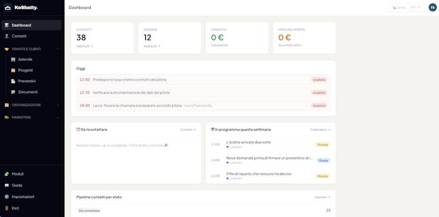Screen dimensions: 439x217
Task: Click the Aziende building icon
Action: tap(13, 59)
